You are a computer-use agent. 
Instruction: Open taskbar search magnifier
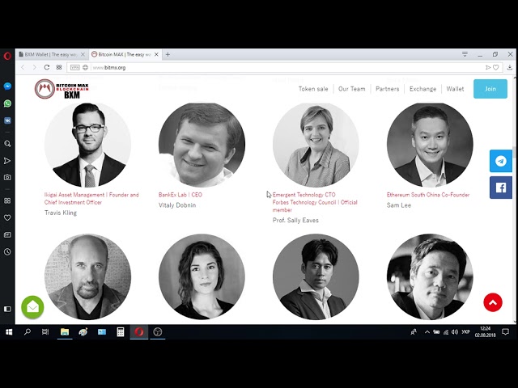[28, 332]
